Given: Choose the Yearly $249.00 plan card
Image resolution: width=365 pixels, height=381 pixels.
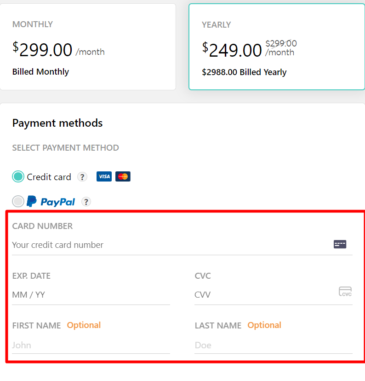Looking at the screenshot, I should (x=277, y=47).
